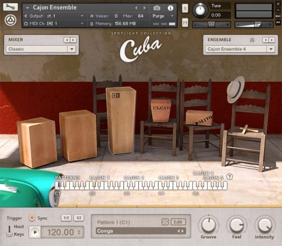Select the second cajon box drum
Screen dimensions: 282x246
pos(78,135)
